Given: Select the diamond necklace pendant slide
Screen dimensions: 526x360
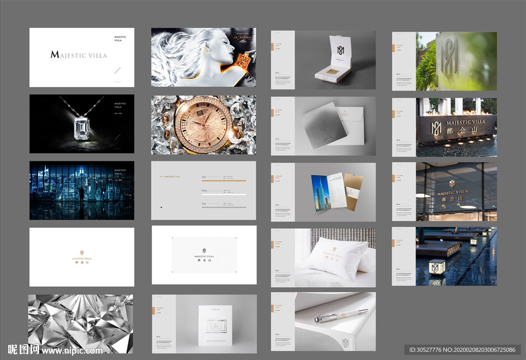Looking at the screenshot, I should click(82, 123).
